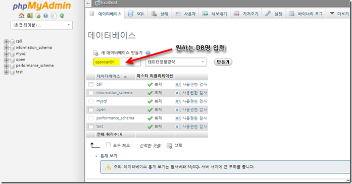Switch to the SQL tab
352x184 pixels.
tap(136, 14)
